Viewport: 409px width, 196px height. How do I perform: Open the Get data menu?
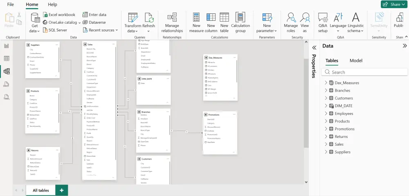pyautogui.click(x=35, y=23)
